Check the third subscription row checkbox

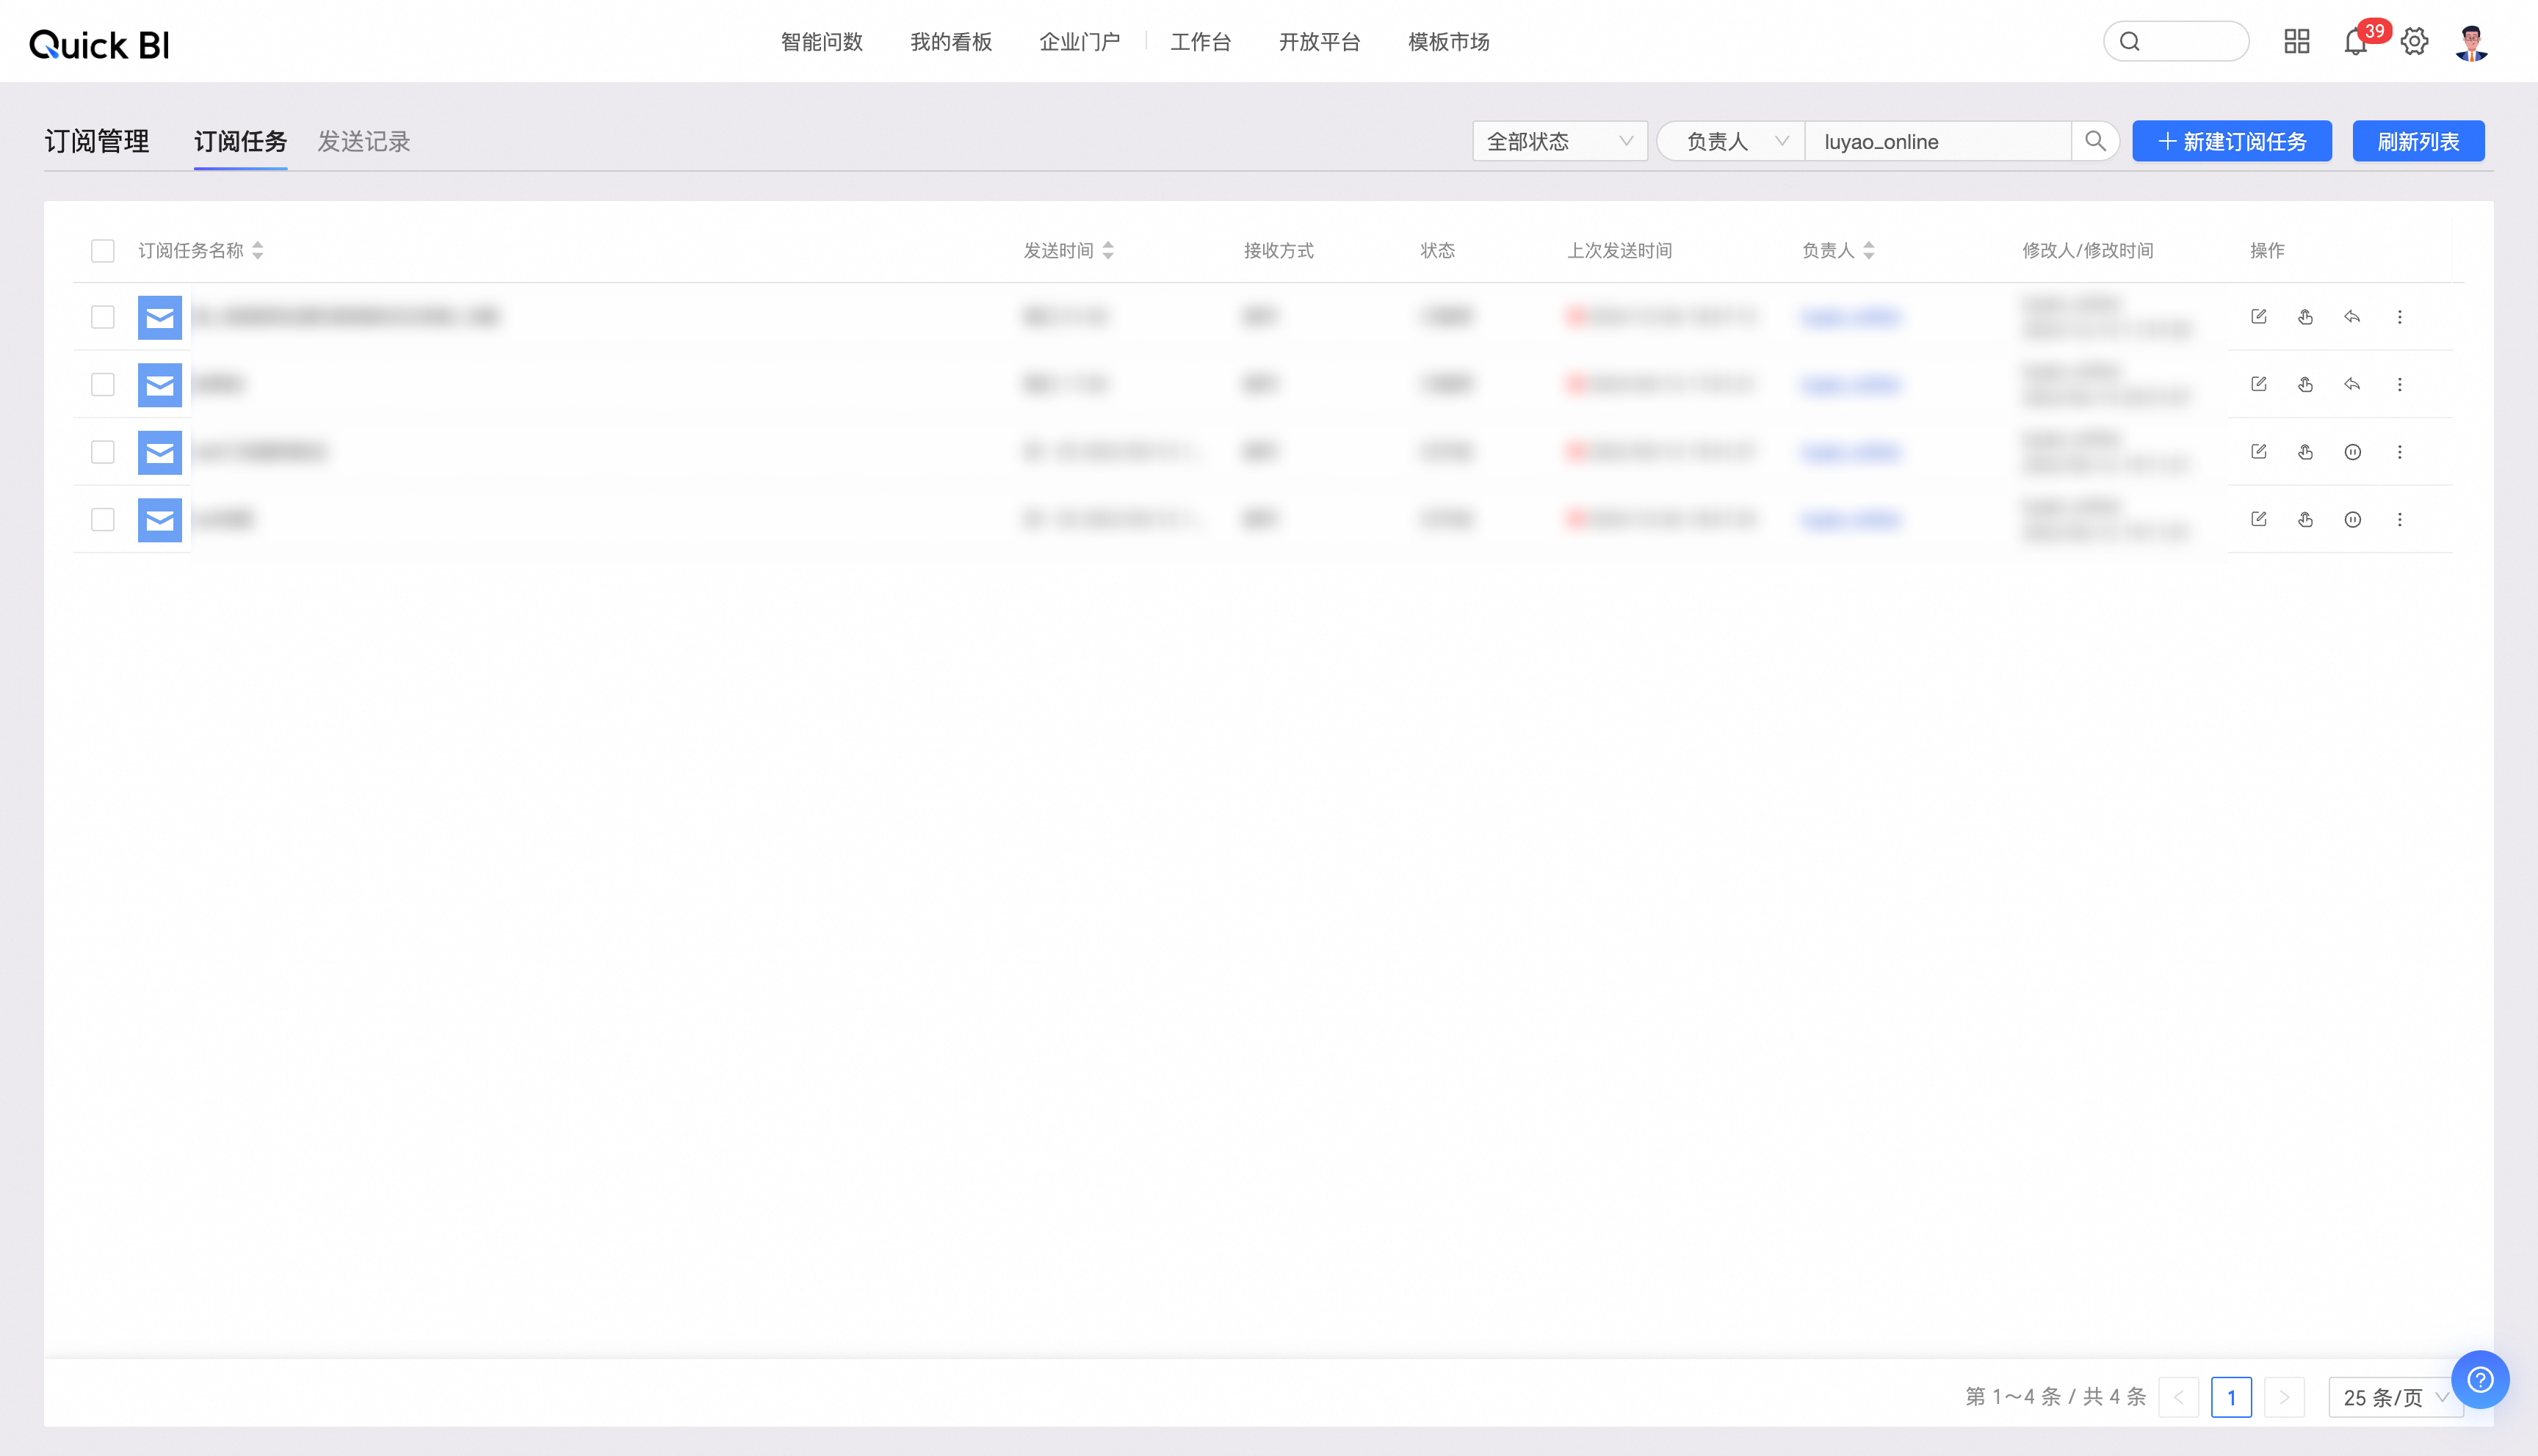pyautogui.click(x=102, y=452)
